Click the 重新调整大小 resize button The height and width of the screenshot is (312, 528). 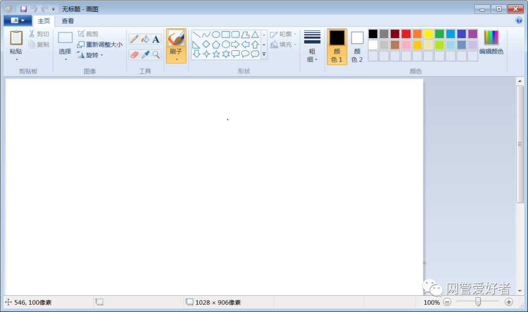(x=100, y=44)
